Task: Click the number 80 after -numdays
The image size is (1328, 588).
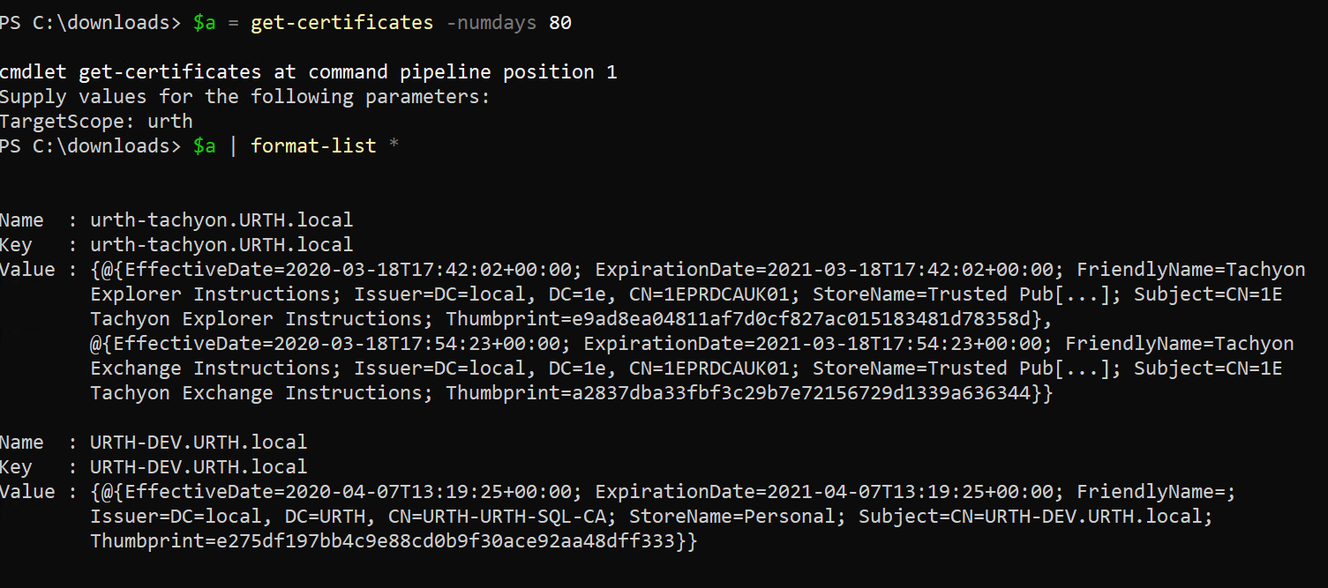Action: [559, 23]
